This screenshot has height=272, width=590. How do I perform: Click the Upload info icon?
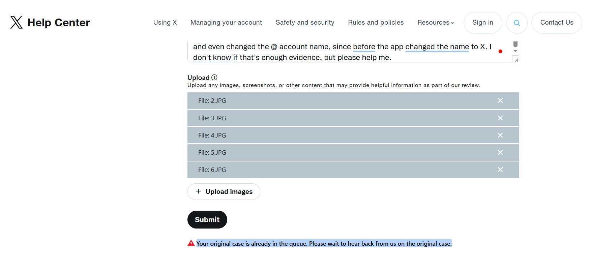pos(214,77)
